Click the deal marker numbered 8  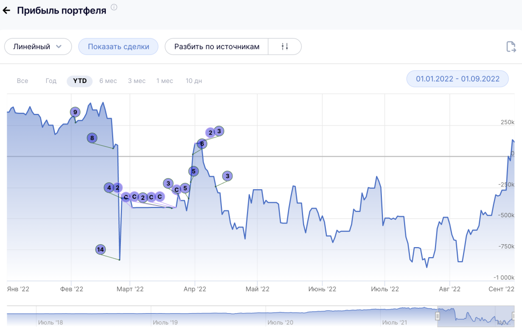click(x=92, y=138)
